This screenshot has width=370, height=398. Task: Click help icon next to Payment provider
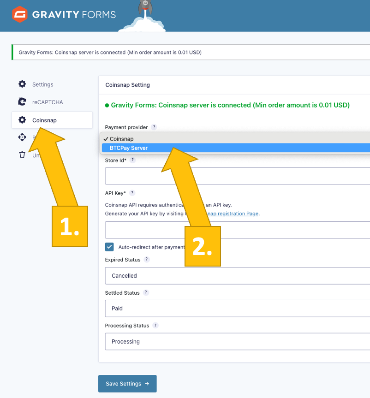pyautogui.click(x=154, y=127)
